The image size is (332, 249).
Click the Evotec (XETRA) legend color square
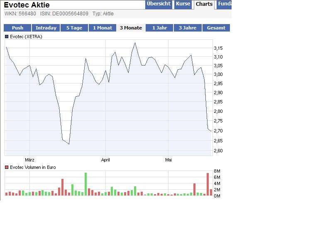click(x=7, y=37)
